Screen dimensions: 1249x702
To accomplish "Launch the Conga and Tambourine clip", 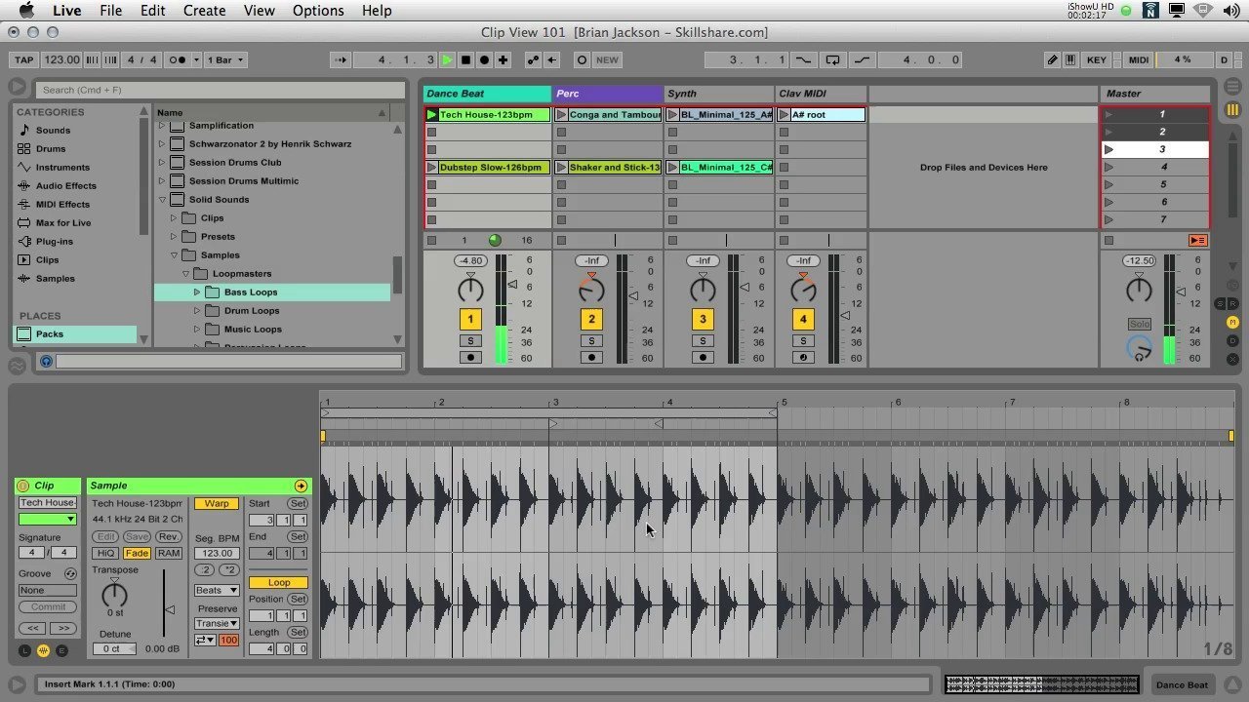I will pos(562,115).
